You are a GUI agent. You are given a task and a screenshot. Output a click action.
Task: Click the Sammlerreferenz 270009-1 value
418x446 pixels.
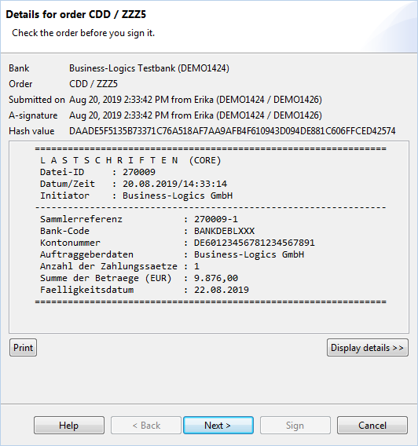(x=216, y=219)
